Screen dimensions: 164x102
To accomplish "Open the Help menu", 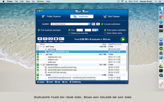I will pos(48,1).
